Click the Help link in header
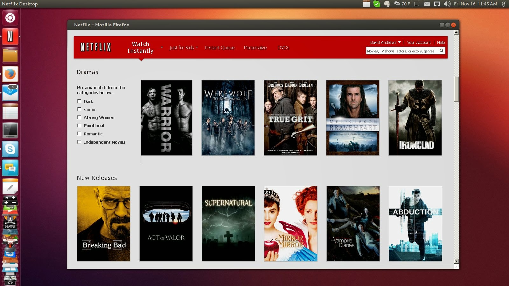This screenshot has width=509, height=286. click(x=441, y=42)
